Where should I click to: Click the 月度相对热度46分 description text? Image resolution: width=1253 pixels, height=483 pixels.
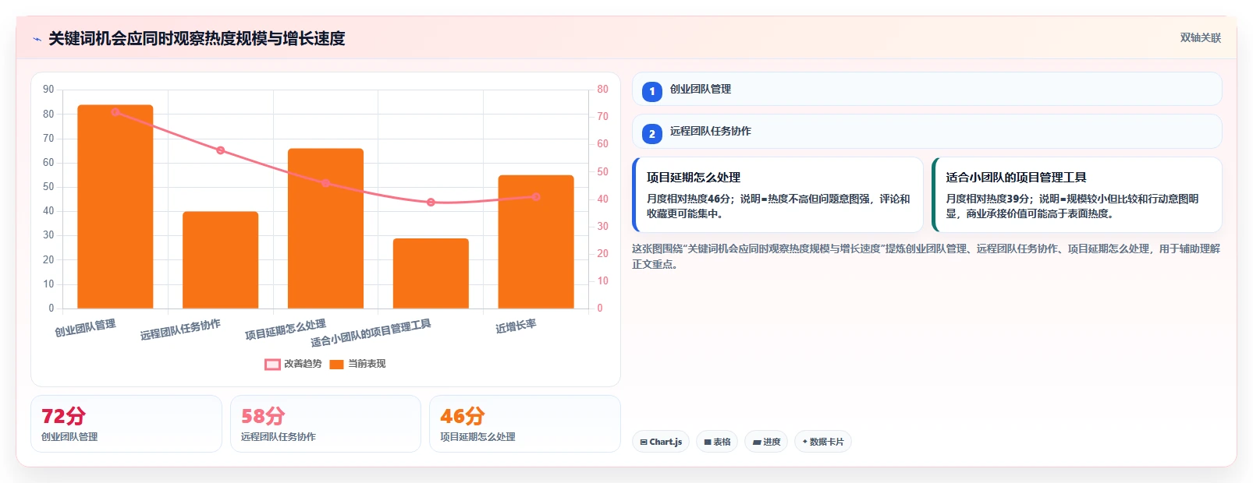(x=778, y=206)
